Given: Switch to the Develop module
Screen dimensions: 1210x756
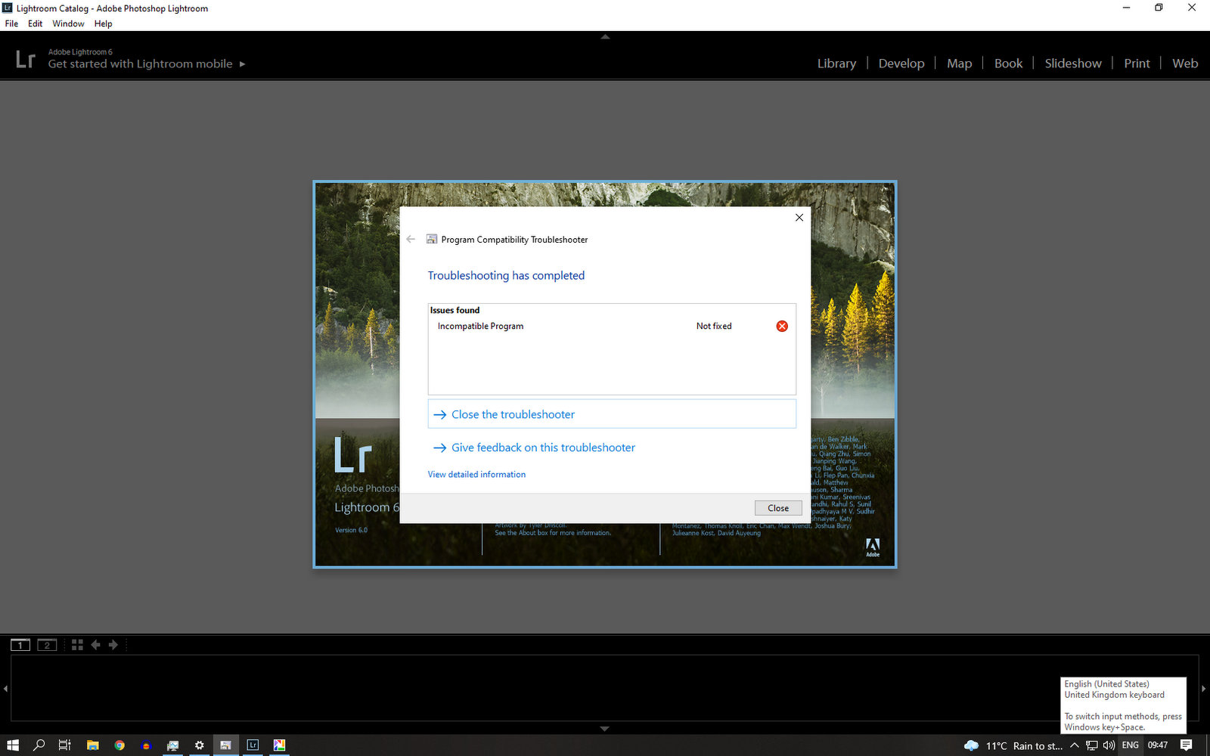Looking at the screenshot, I should click(x=901, y=63).
